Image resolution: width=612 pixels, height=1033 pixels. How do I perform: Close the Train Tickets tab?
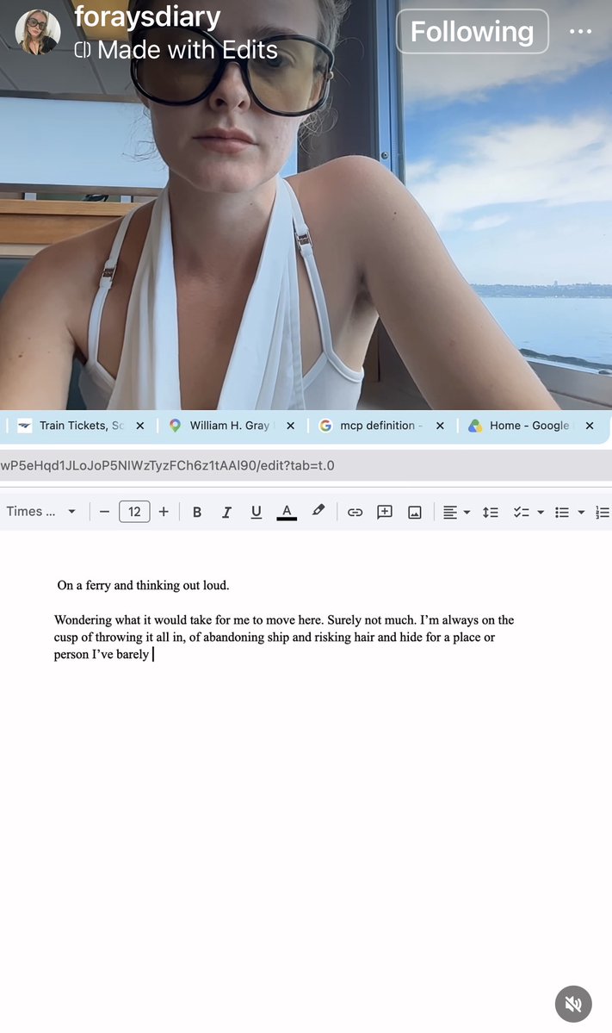(x=140, y=426)
